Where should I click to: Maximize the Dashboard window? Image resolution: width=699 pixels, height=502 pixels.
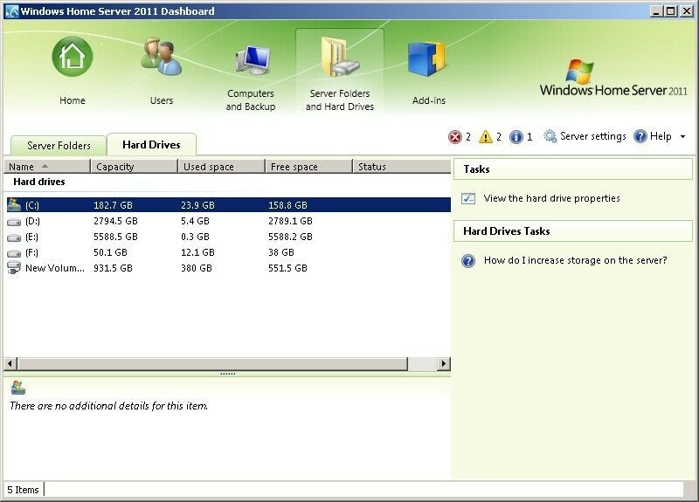point(670,11)
